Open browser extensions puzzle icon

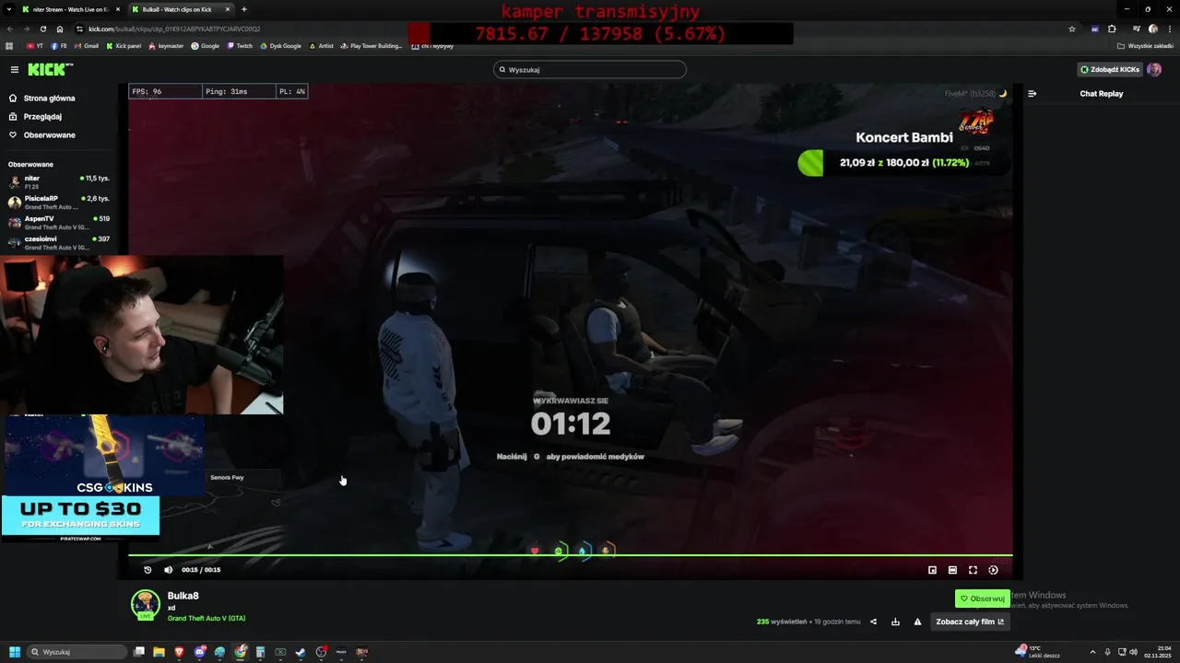(1112, 29)
